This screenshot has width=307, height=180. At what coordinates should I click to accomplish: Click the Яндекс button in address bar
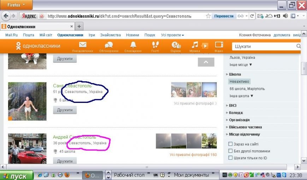(x=29, y=16)
